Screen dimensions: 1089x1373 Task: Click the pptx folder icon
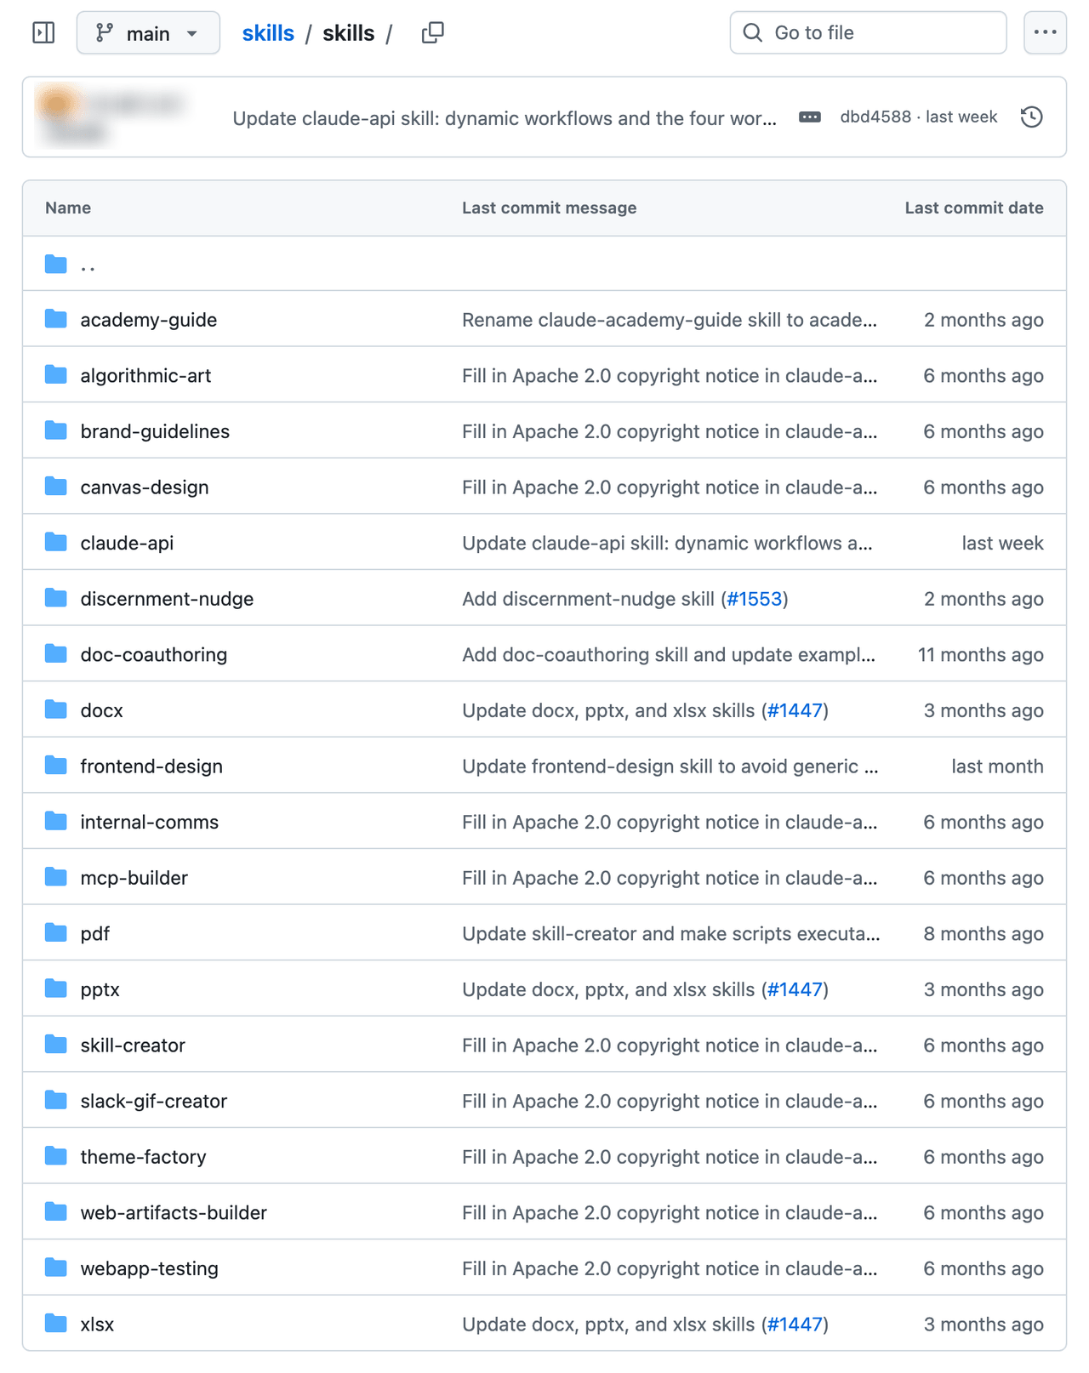[56, 989]
